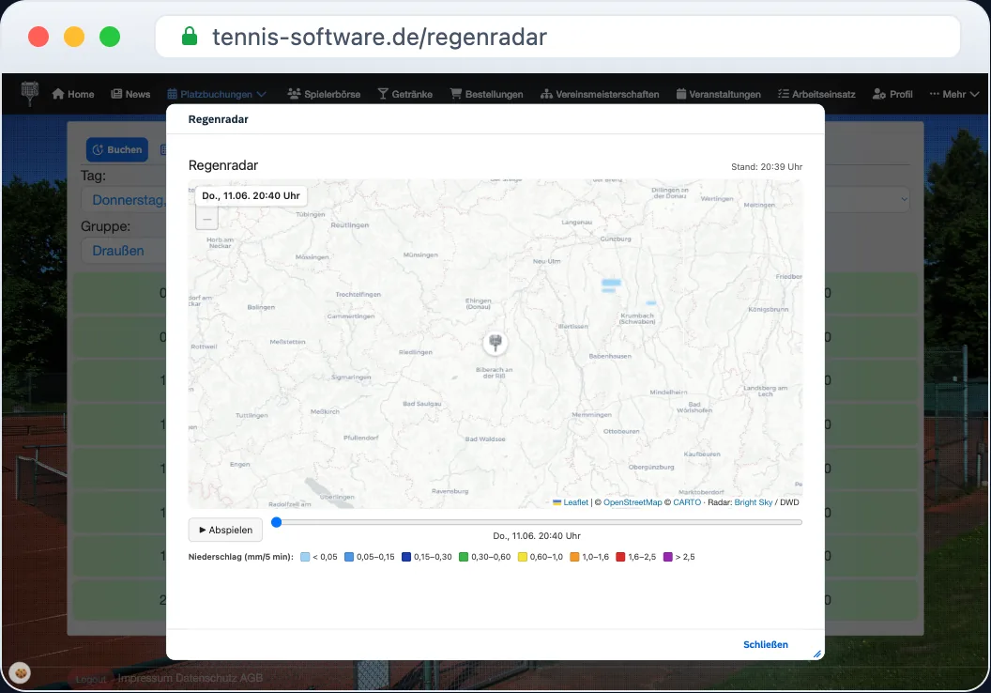Click the 'Stand: 20:39 Uhr' text

pos(767,167)
